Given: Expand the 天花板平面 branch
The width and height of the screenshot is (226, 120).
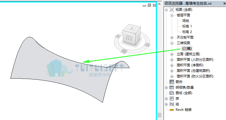Looking at the screenshot, I should coord(172,37).
